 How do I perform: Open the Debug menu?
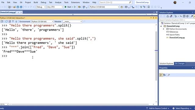coord(43,2)
